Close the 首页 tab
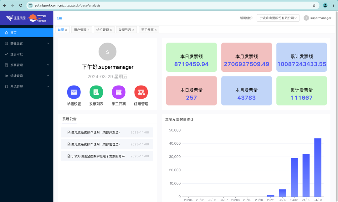This screenshot has width=338, height=202. click(x=66, y=30)
